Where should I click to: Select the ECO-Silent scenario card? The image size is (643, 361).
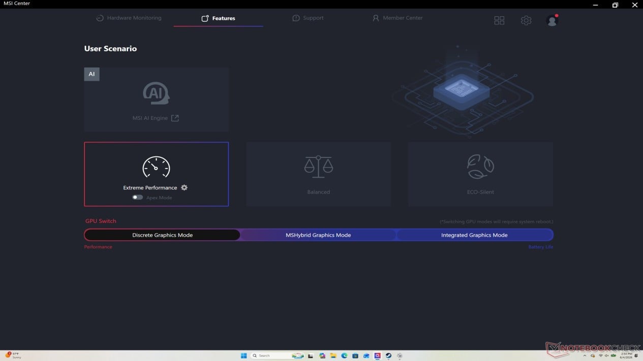480,174
